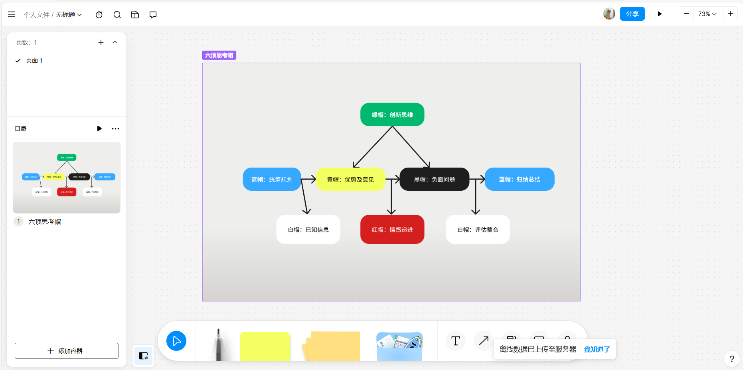Click the timer icon in top toolbar
Viewport: 743px width, 370px height.
(x=99, y=15)
